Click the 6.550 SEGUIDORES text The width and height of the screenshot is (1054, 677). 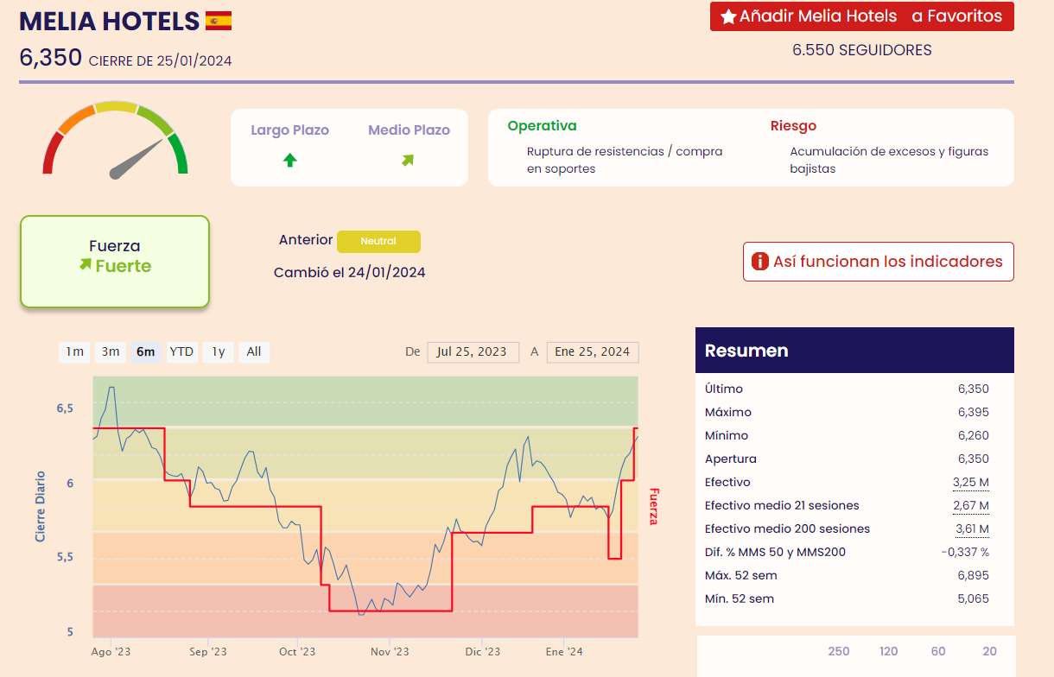pyautogui.click(x=862, y=50)
